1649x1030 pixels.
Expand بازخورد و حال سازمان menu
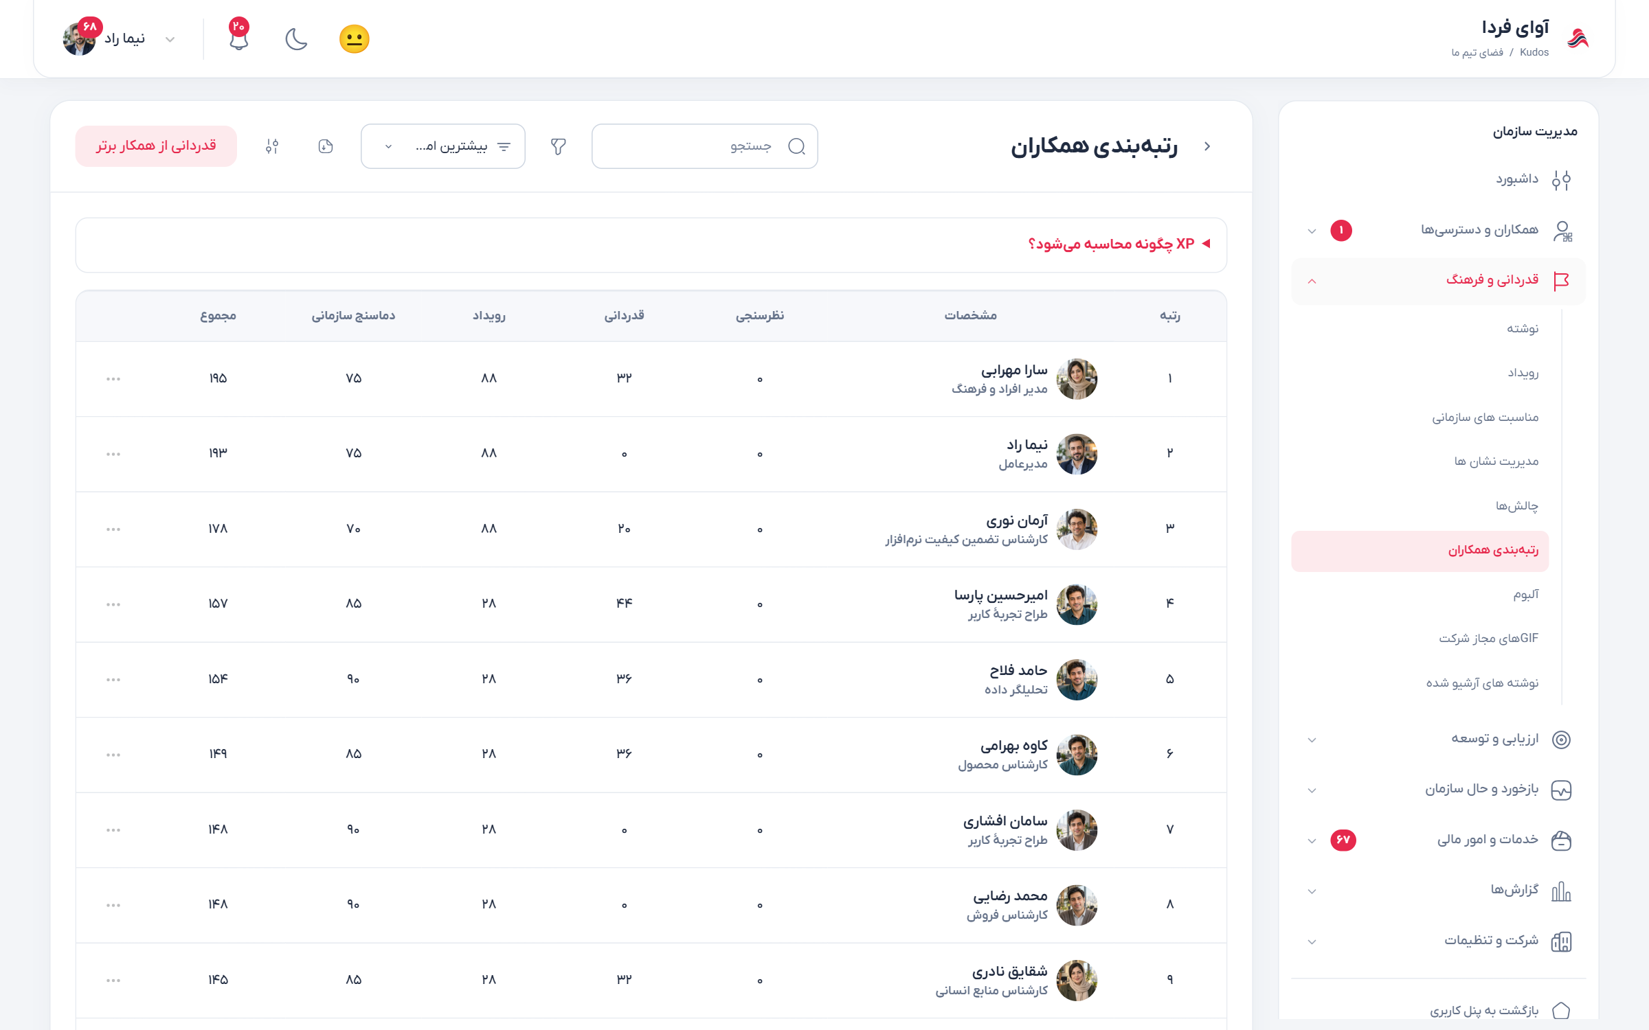(x=1439, y=790)
